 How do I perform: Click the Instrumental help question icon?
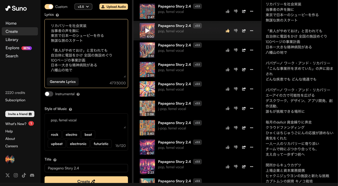[78, 94]
